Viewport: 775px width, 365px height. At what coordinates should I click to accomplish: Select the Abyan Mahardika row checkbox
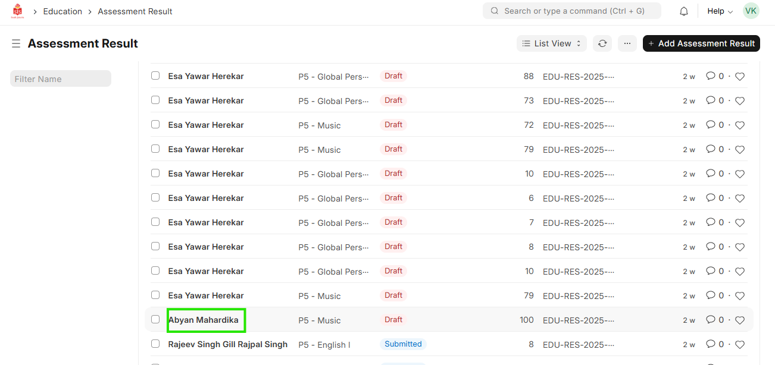coord(155,319)
